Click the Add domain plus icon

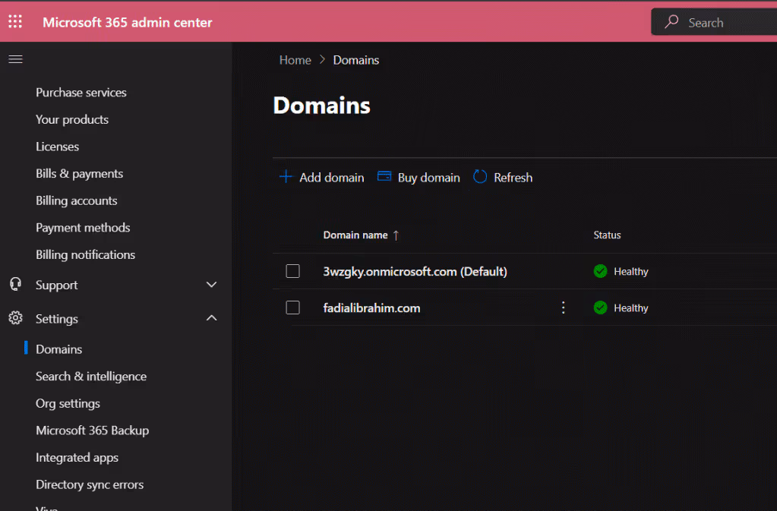coord(286,176)
